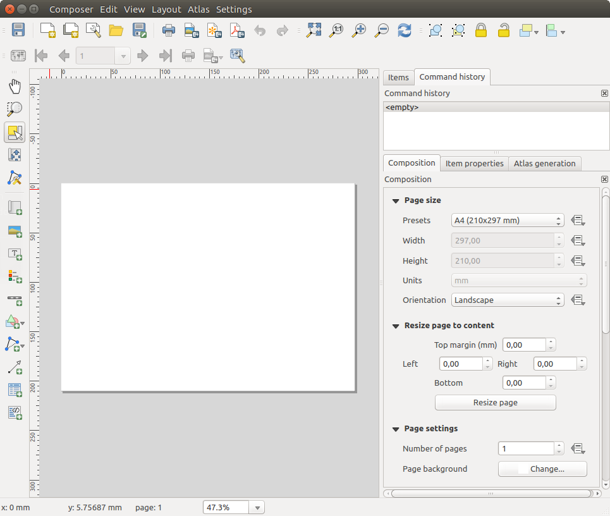Click the Zoom full toolbar icon
This screenshot has width=610, height=516.
(x=314, y=30)
